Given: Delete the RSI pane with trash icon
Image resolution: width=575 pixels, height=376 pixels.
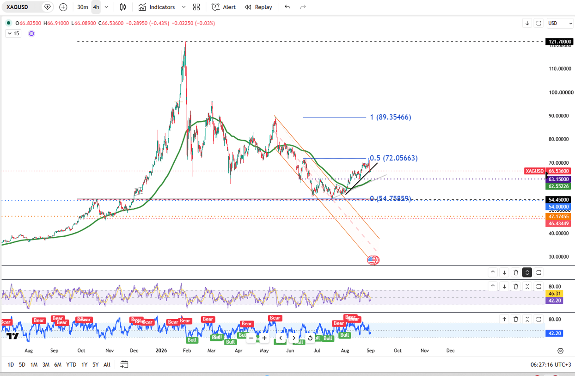Looking at the screenshot, I should pos(516,287).
